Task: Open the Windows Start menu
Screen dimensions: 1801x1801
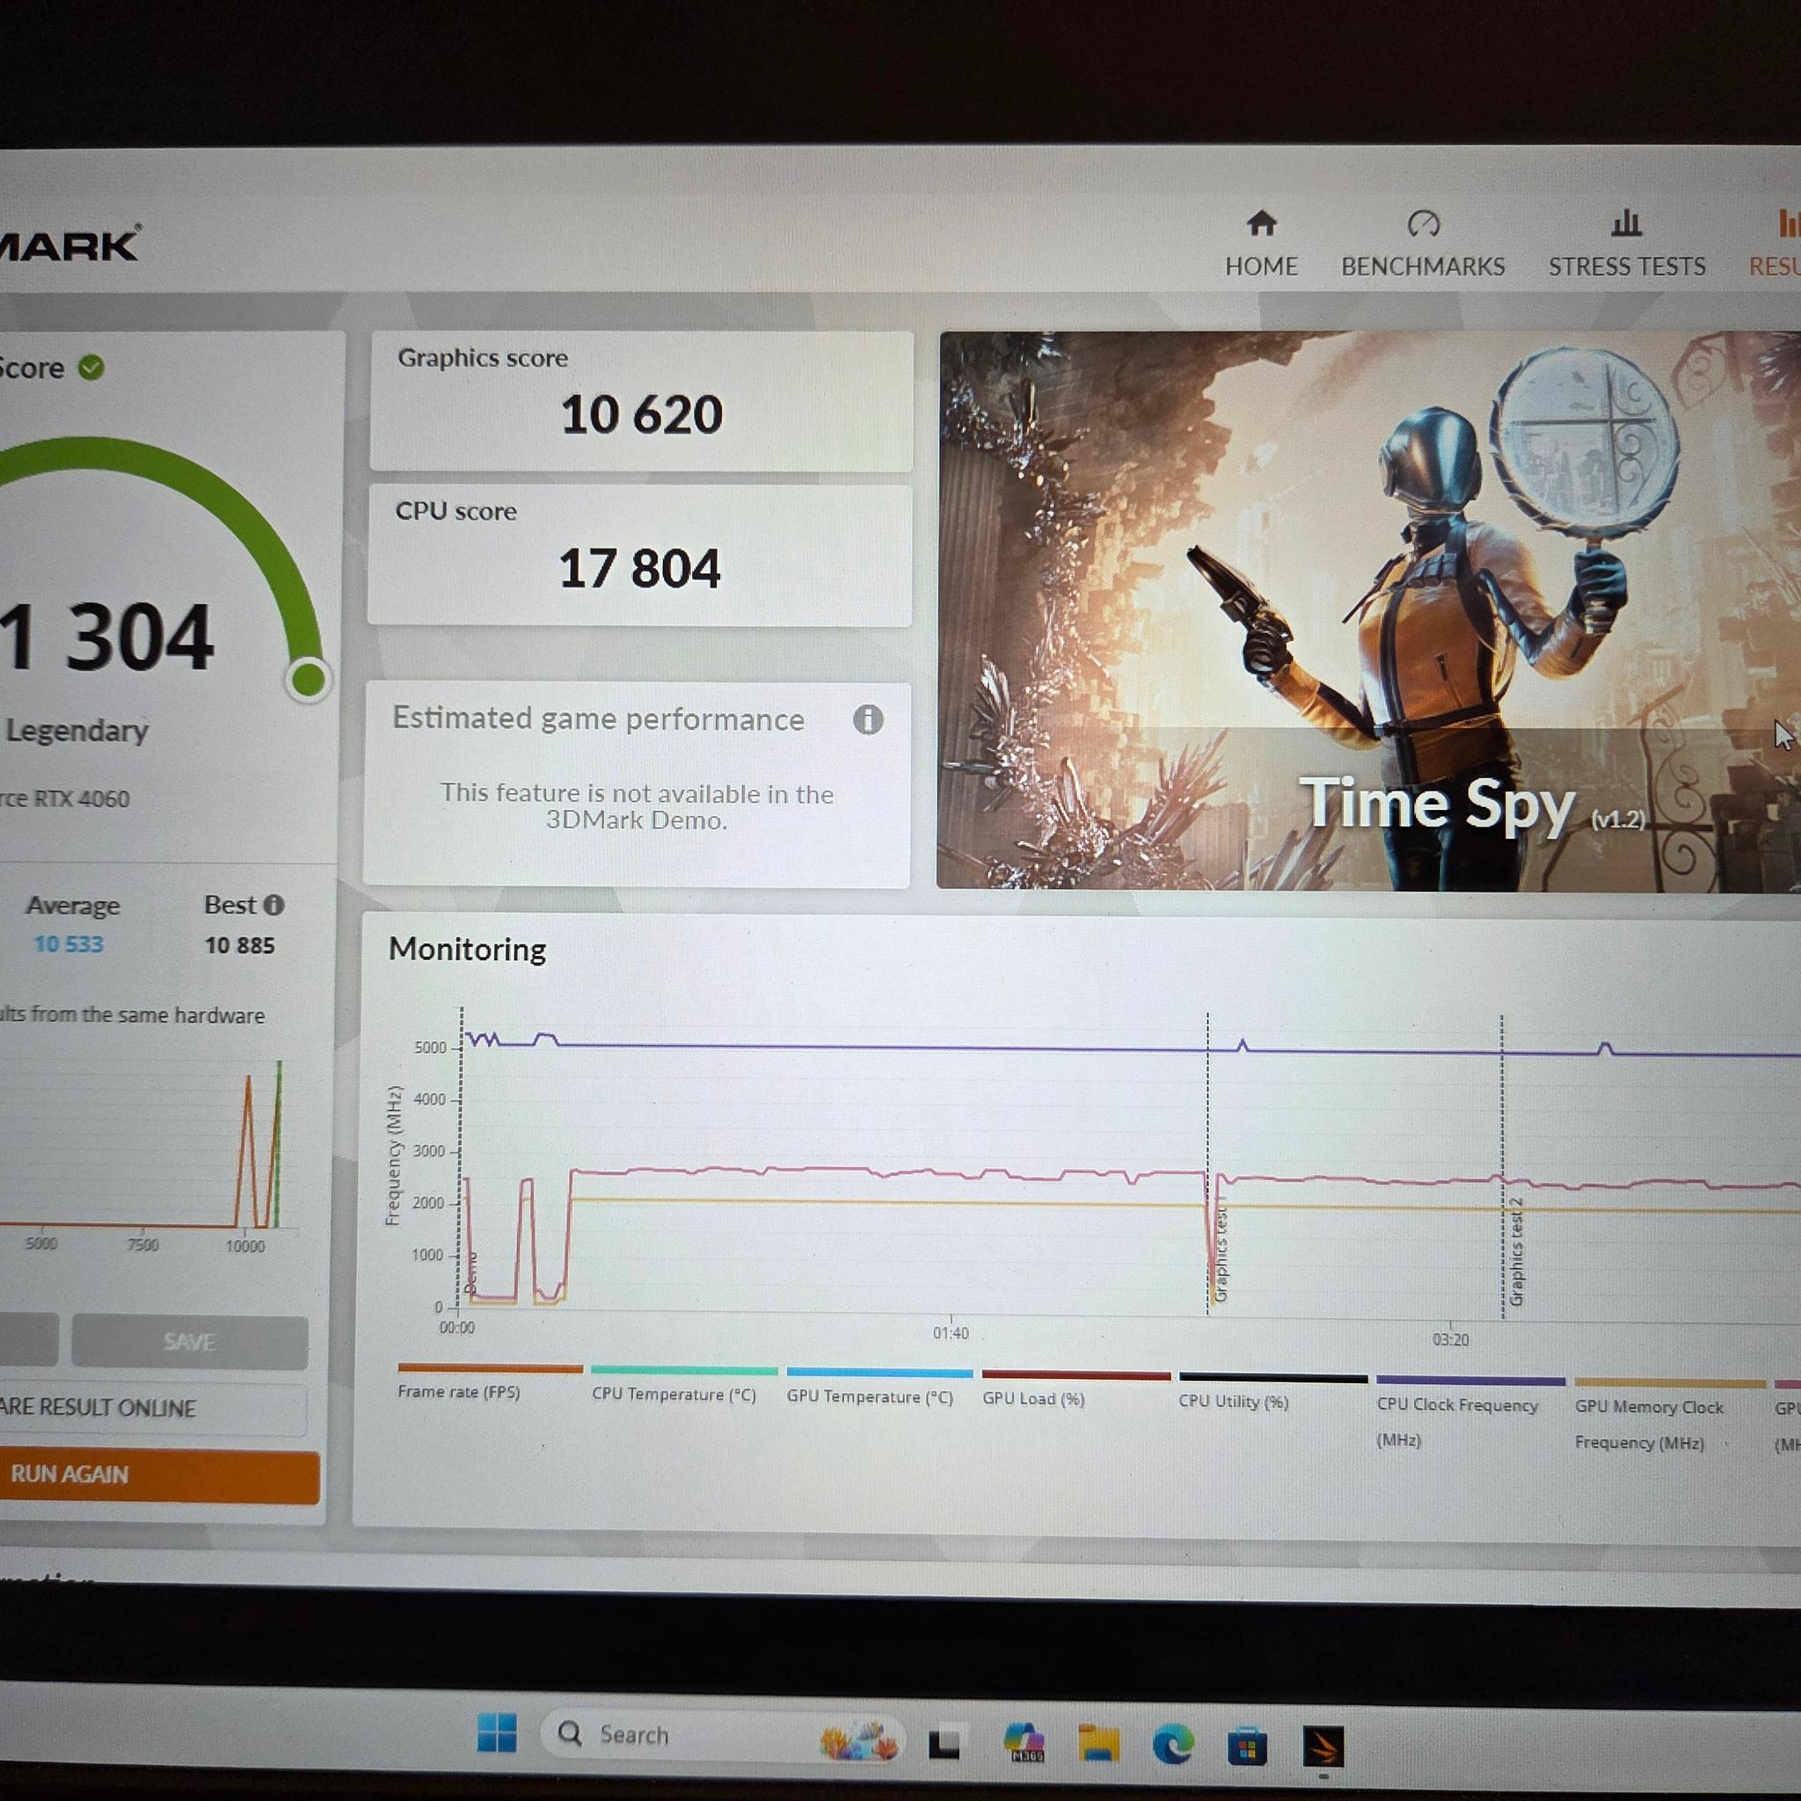Action: point(496,1733)
